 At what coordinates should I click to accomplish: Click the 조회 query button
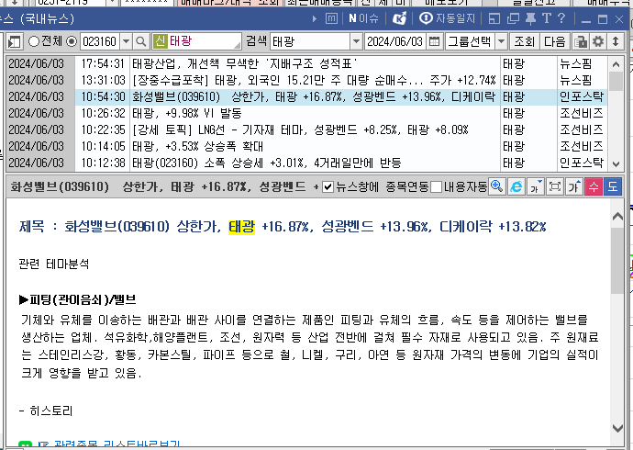[524, 41]
